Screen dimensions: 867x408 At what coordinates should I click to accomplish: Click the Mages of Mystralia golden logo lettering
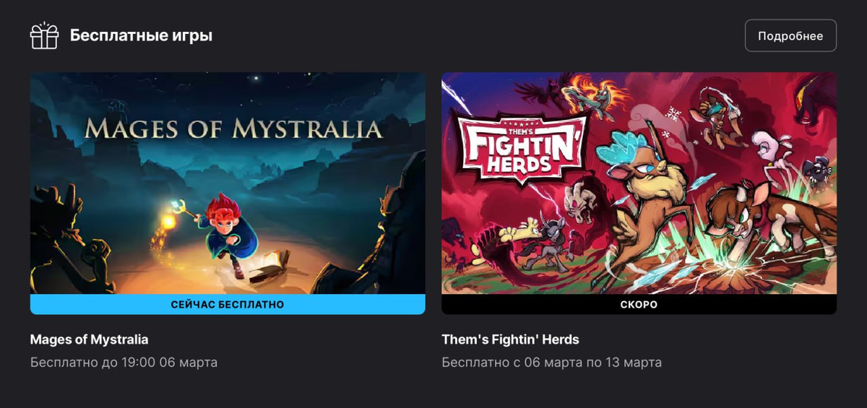pos(233,129)
